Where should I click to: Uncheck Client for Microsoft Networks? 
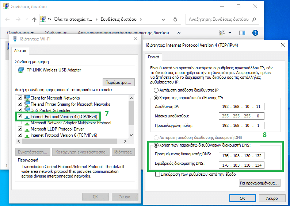(x=20, y=98)
